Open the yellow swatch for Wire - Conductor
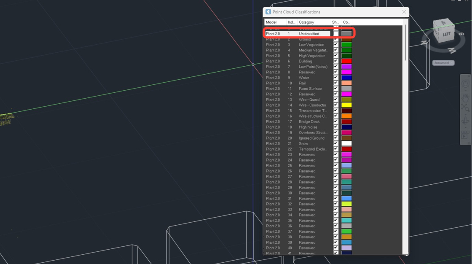Screen dimensions: 472x264 346,105
